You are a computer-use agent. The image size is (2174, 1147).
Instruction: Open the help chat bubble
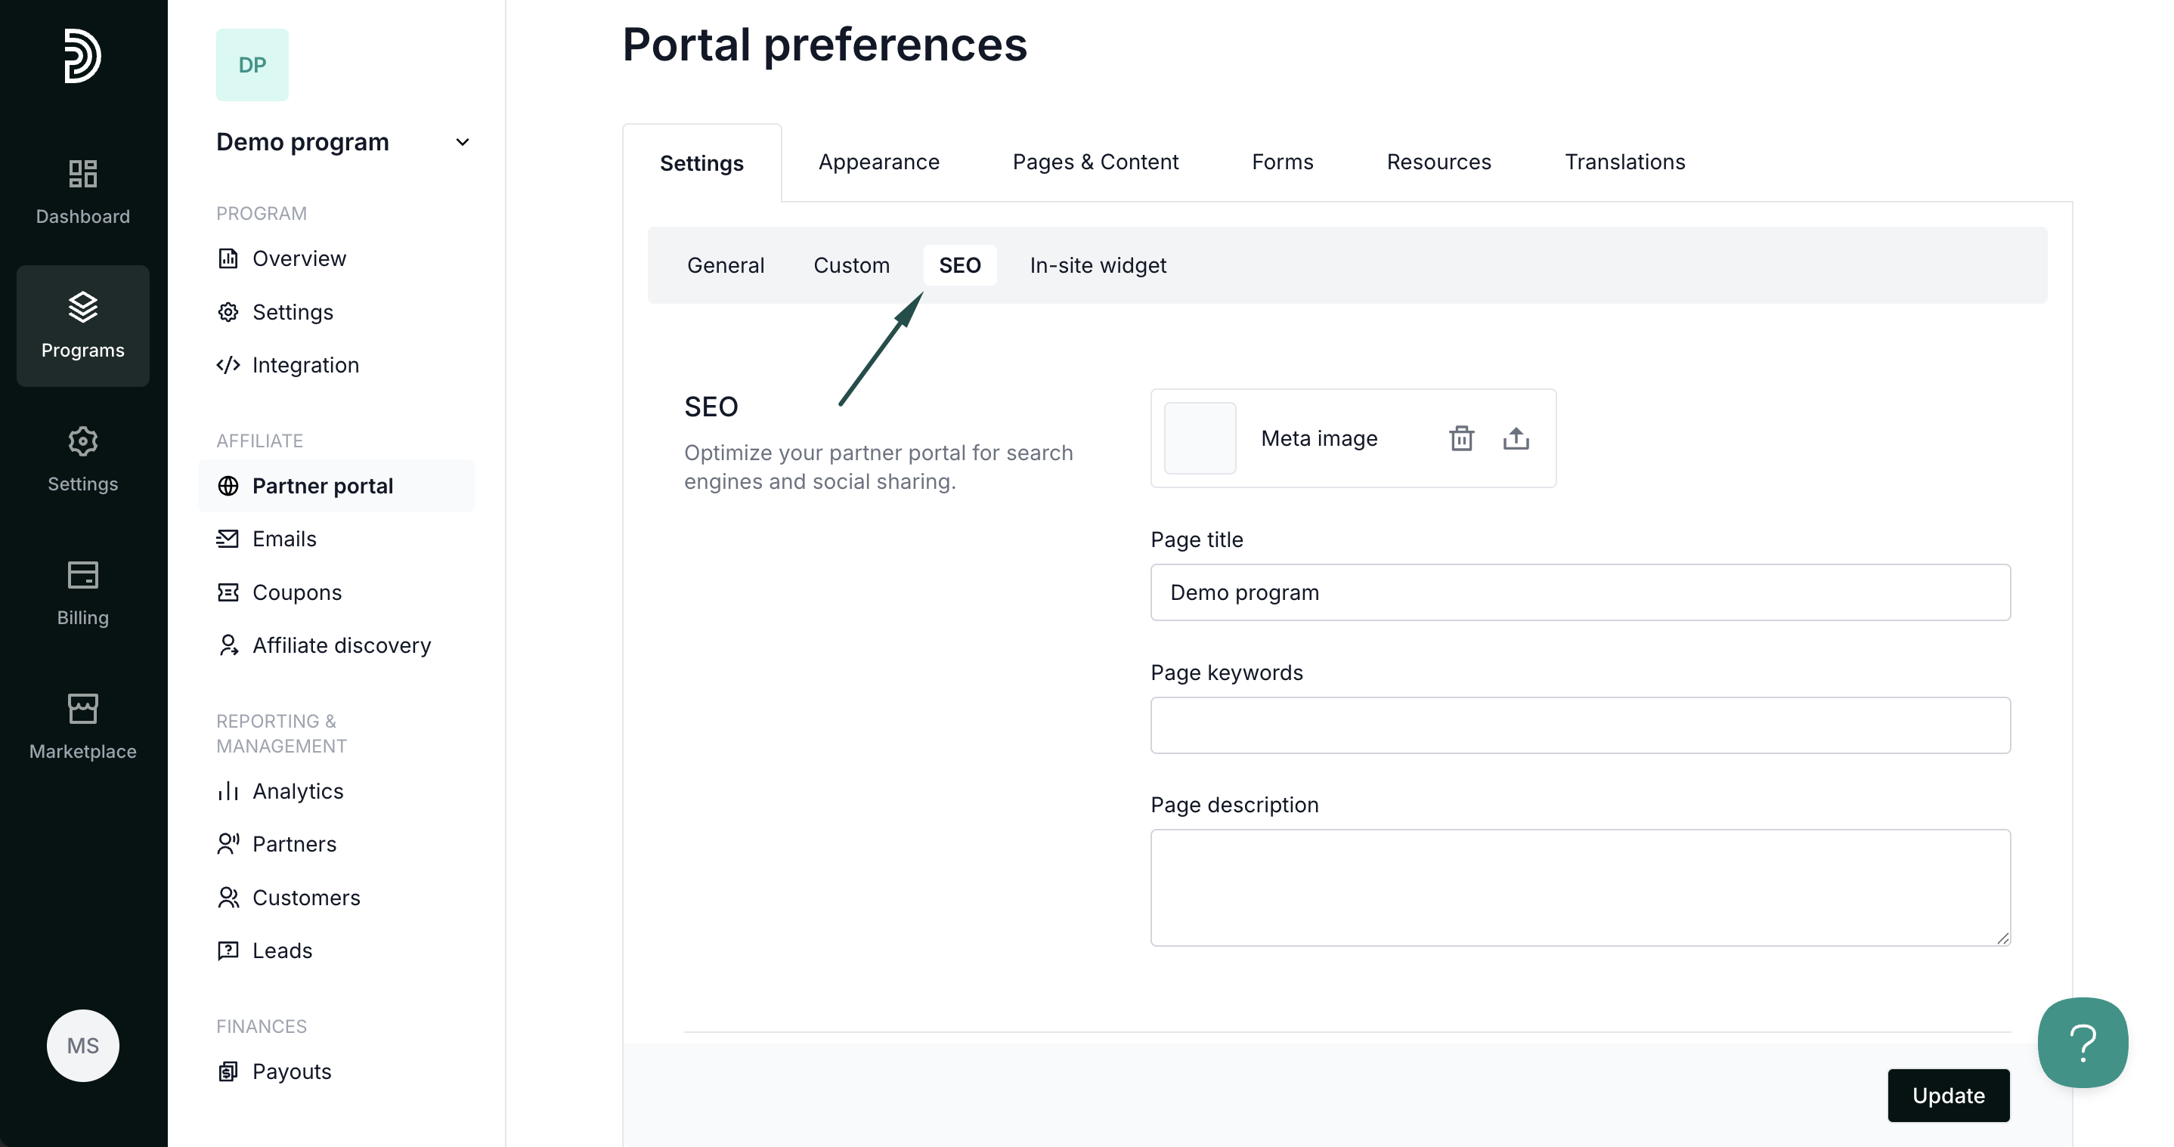click(x=2082, y=1043)
